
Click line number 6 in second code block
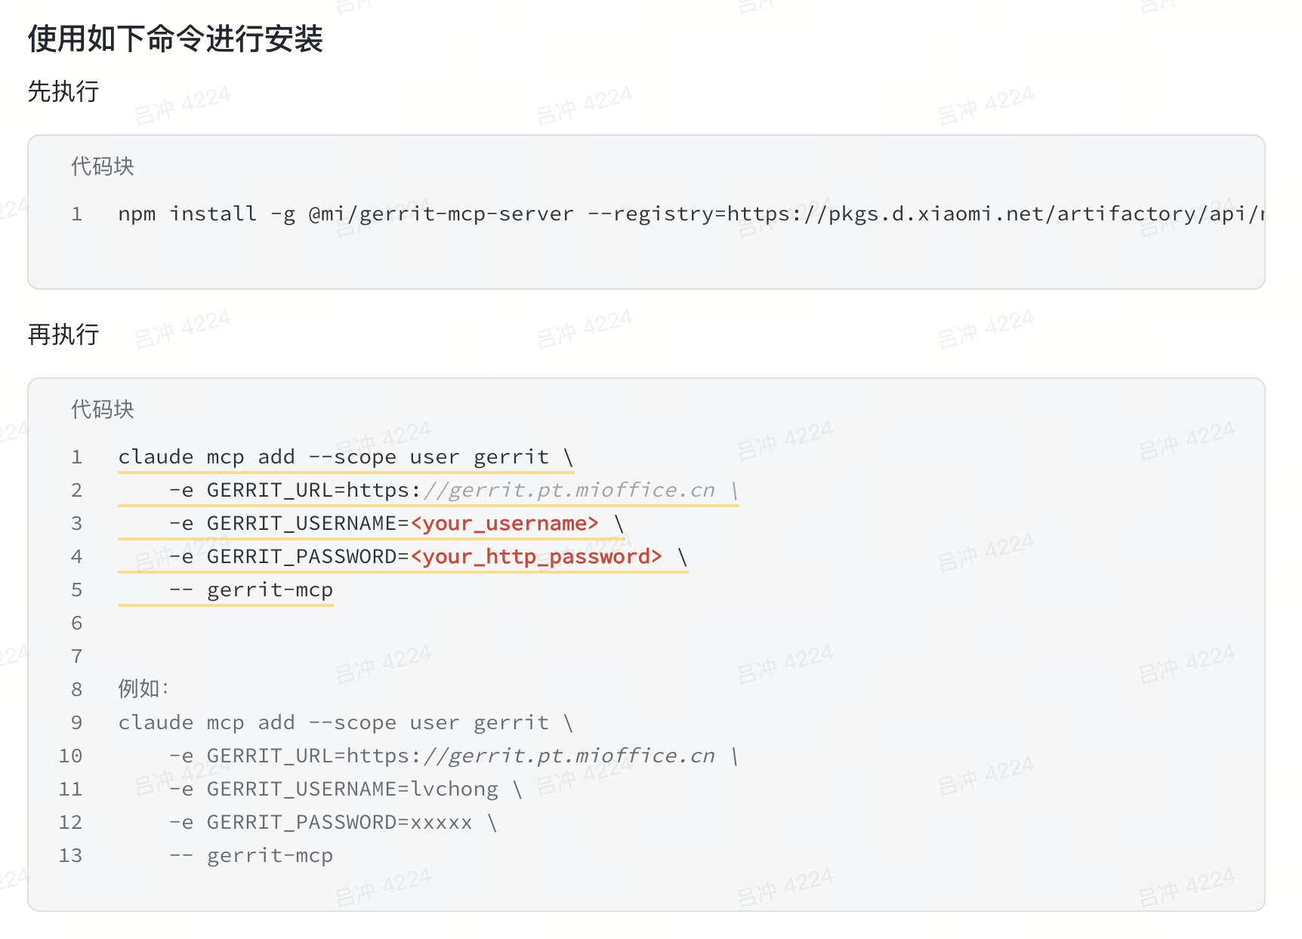(76, 623)
